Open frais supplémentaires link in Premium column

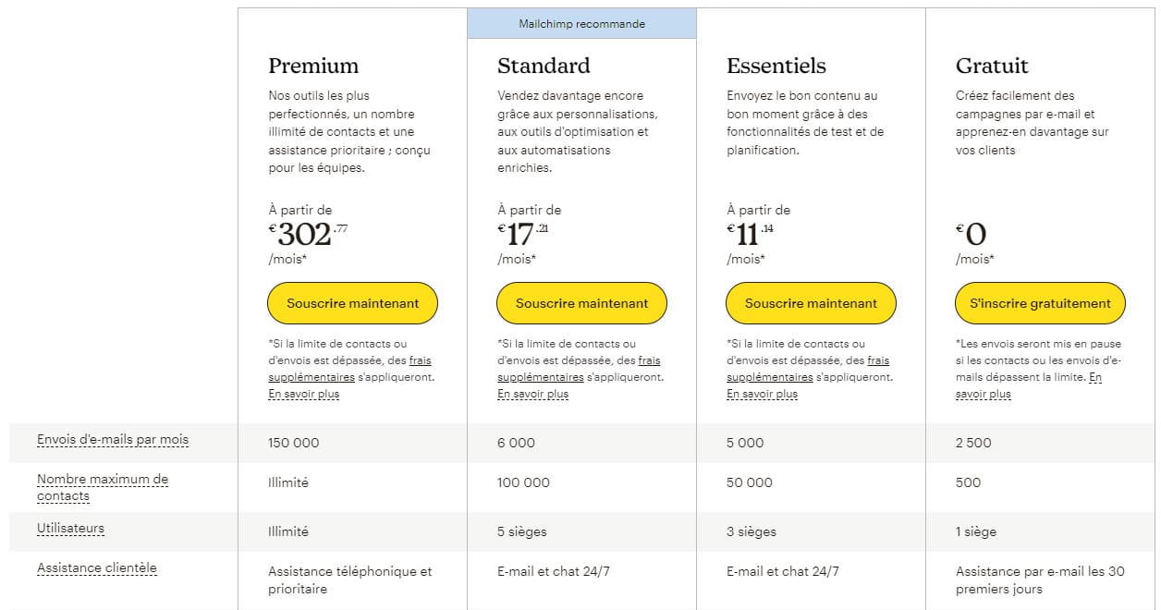tap(312, 377)
